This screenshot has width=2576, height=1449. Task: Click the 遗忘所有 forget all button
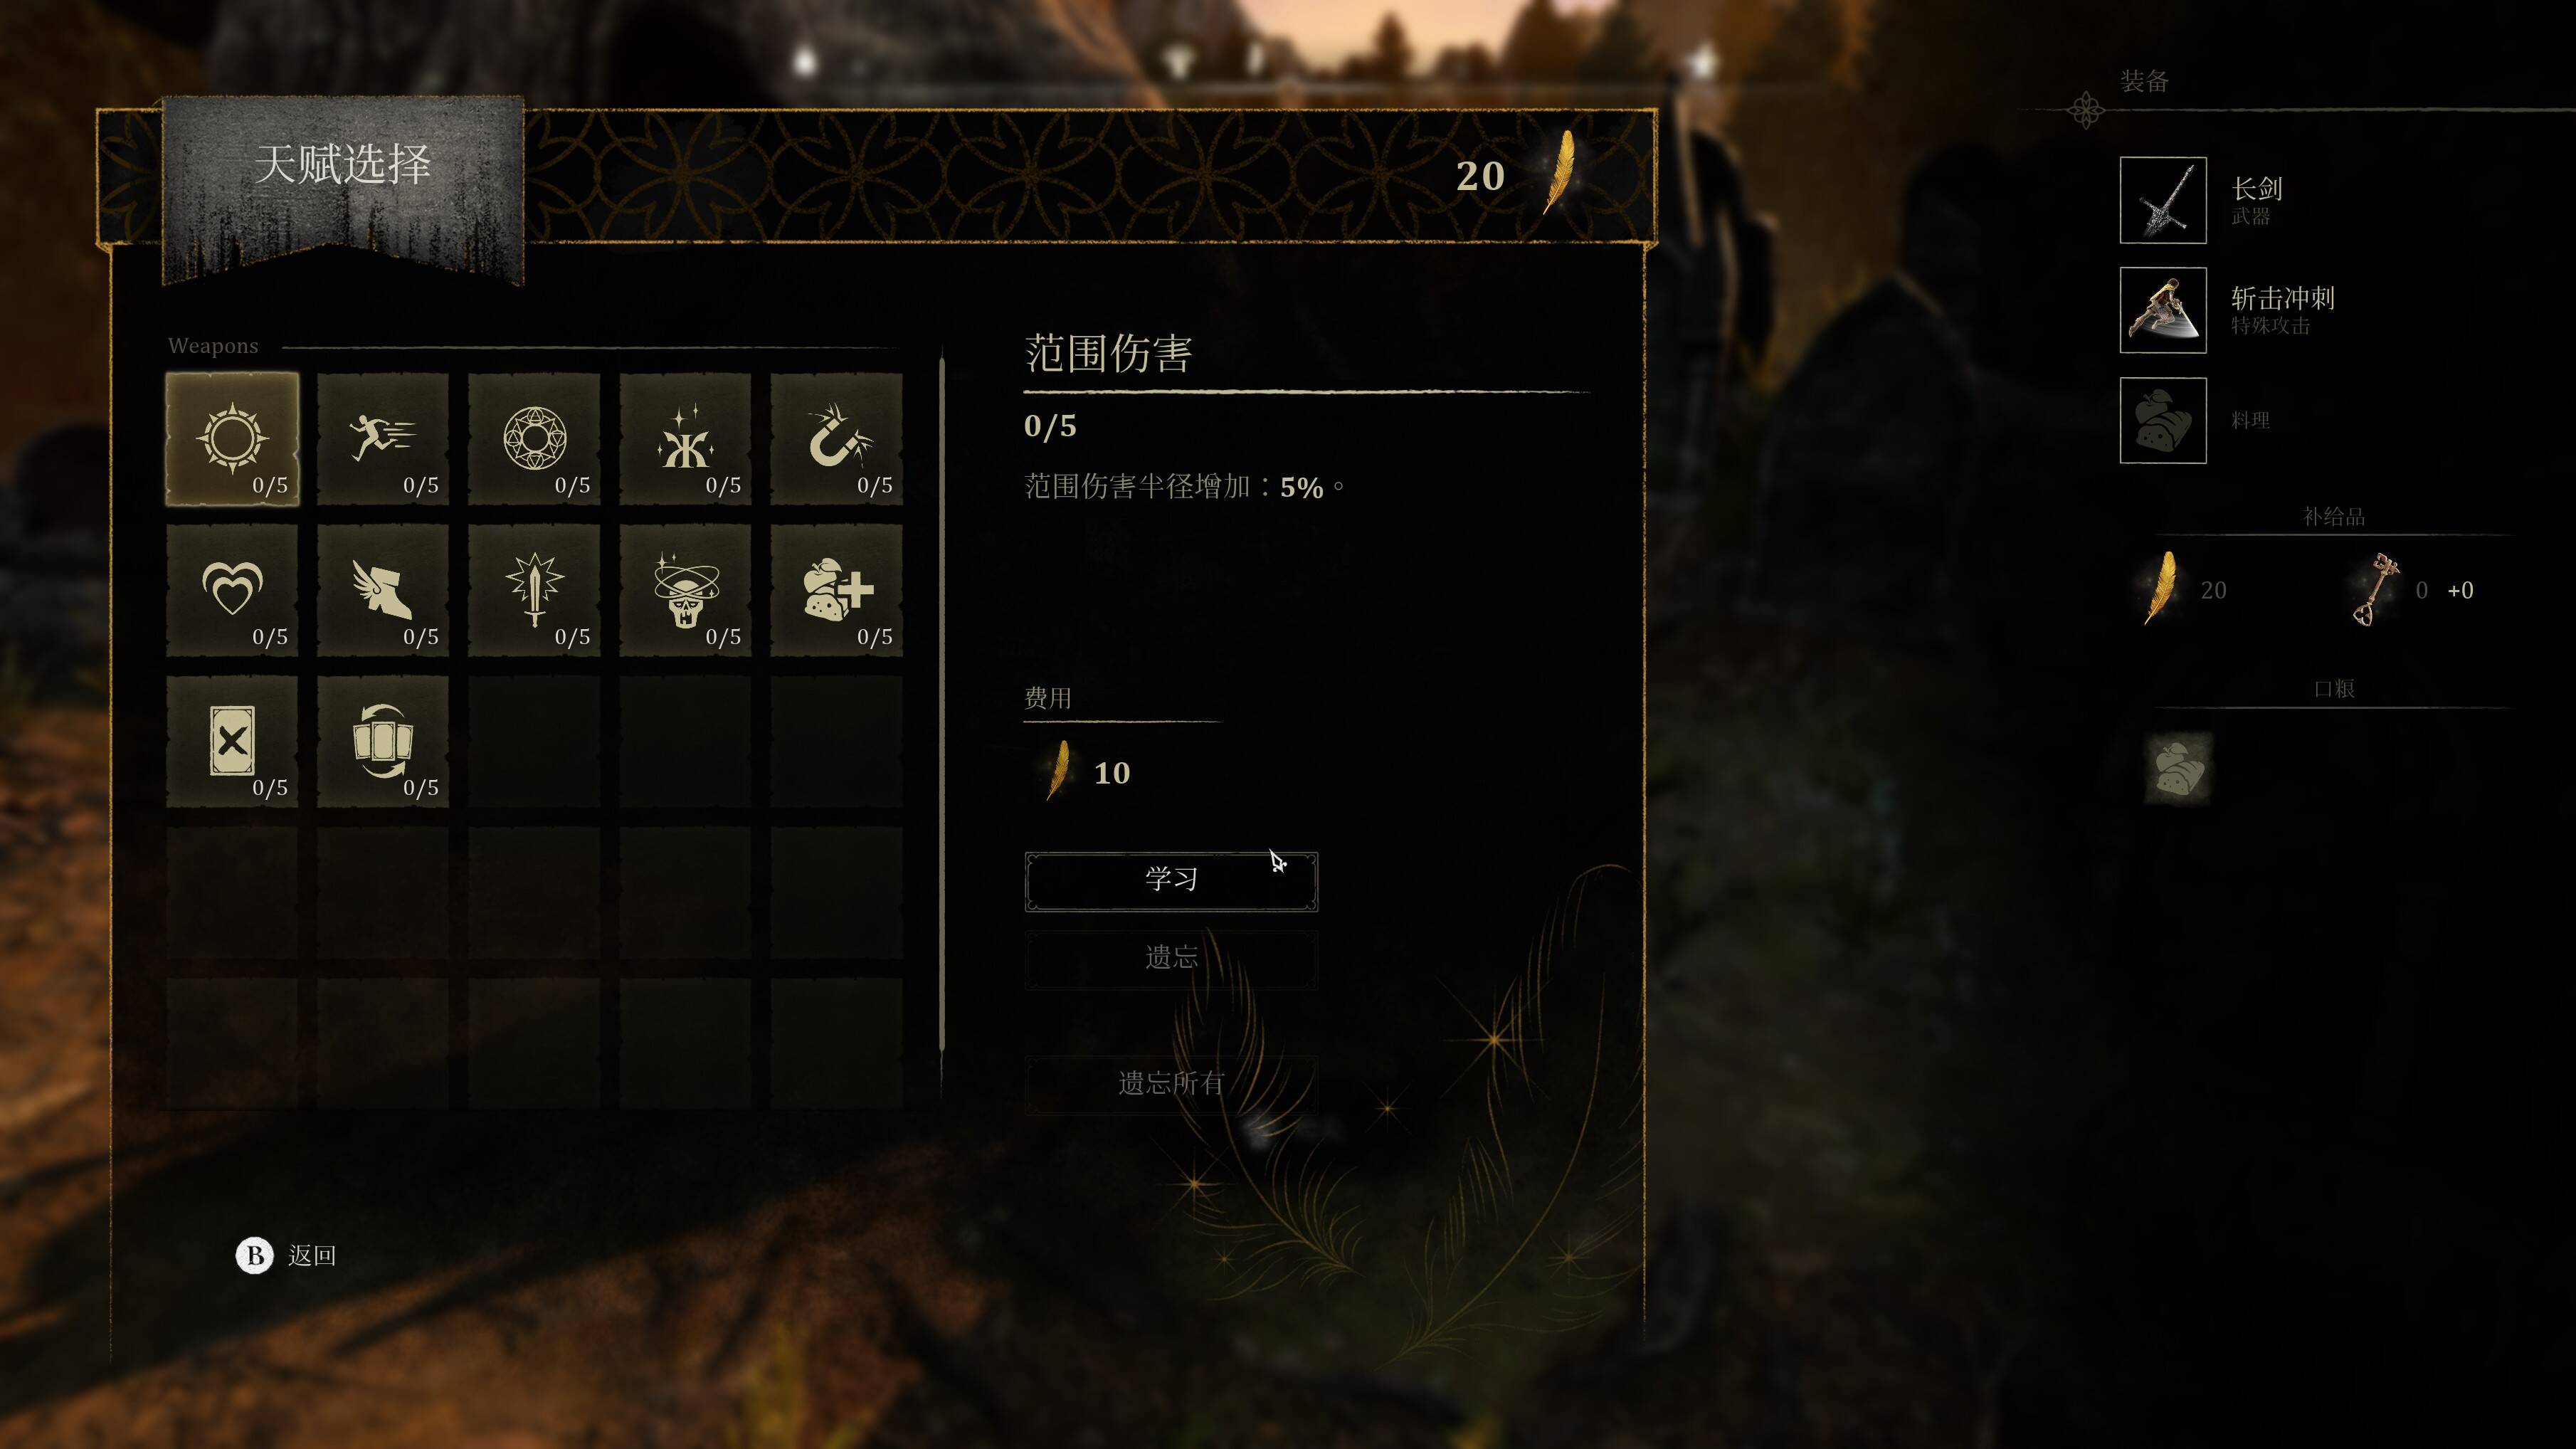tap(1171, 1084)
